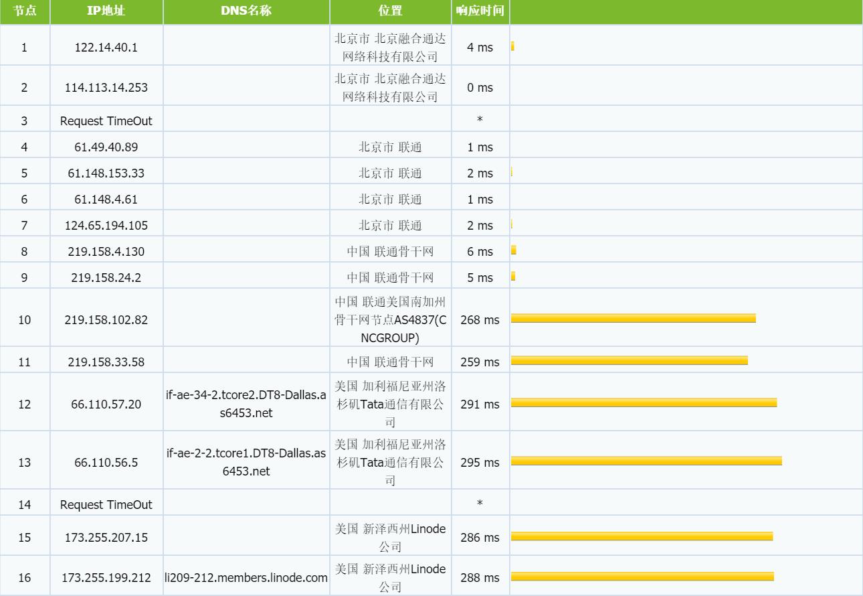
Task: Click the 响应时间 column header
Action: (x=480, y=11)
